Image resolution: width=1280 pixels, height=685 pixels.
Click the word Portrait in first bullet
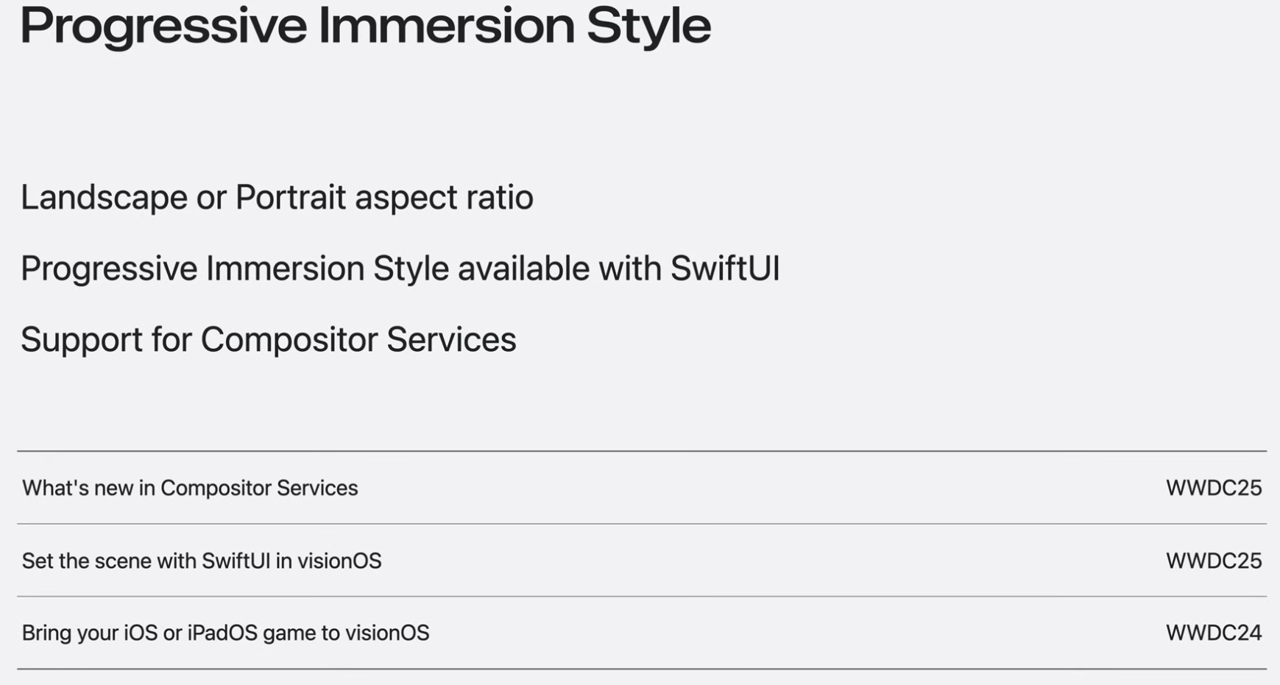tap(290, 197)
